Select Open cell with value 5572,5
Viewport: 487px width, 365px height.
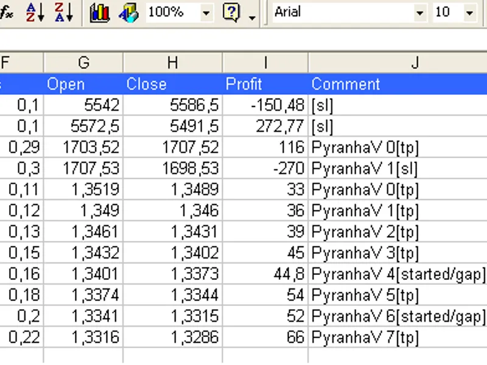click(83, 127)
